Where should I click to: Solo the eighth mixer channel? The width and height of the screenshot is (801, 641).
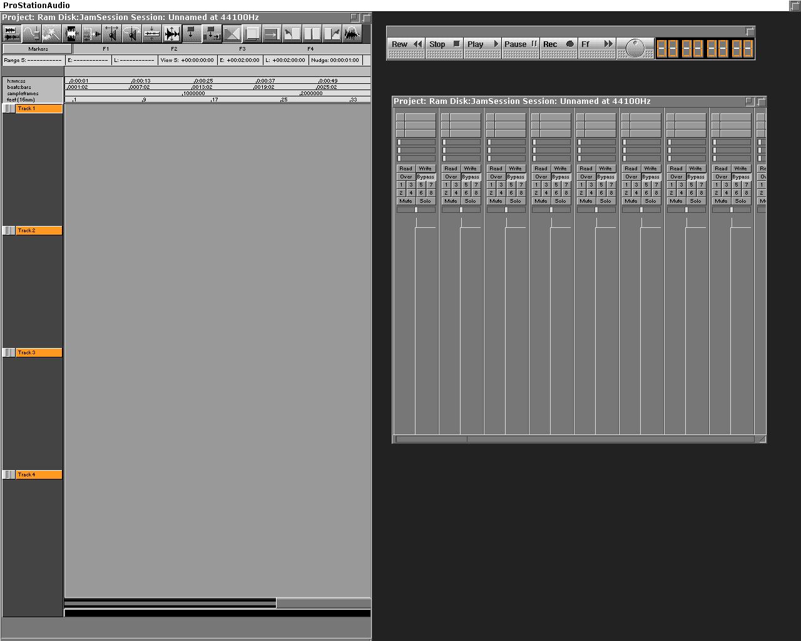coord(741,201)
